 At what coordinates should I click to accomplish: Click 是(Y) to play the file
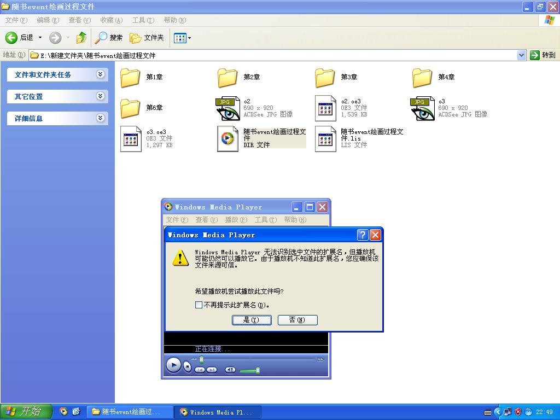coord(252,320)
